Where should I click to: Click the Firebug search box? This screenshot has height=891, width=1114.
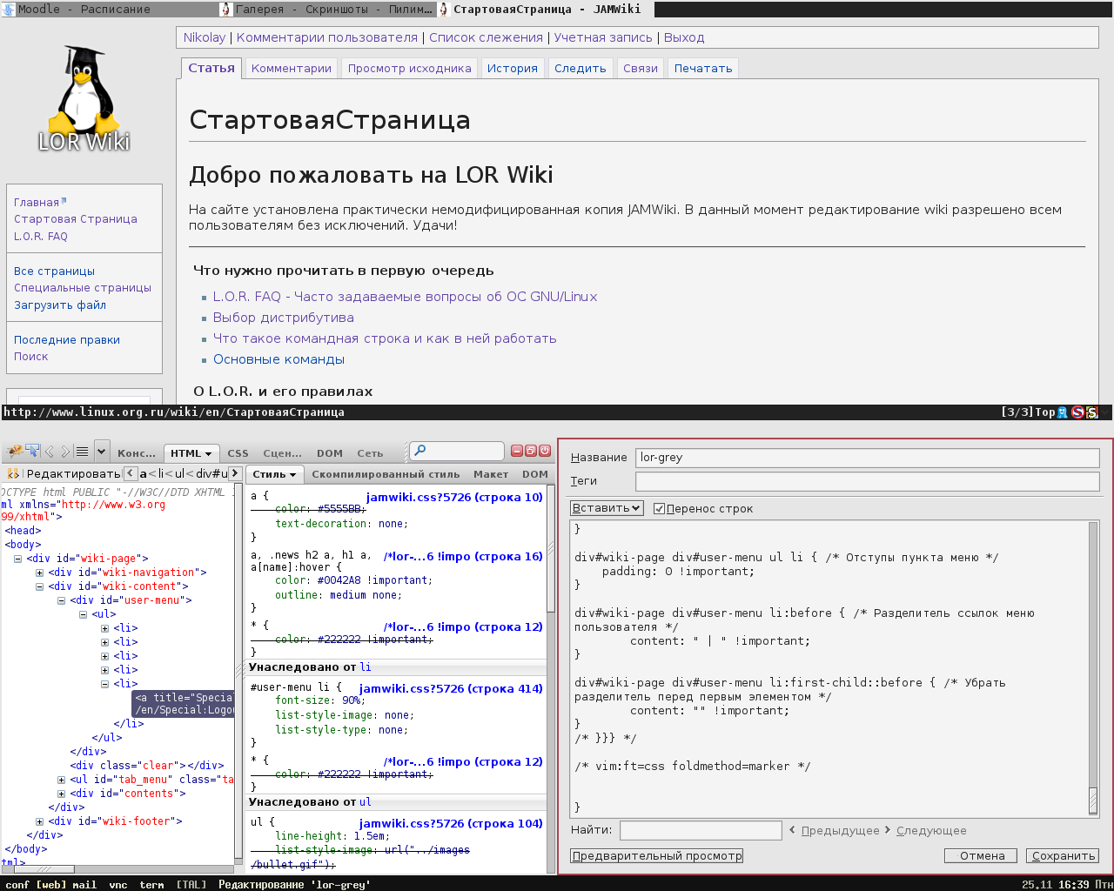pyautogui.click(x=457, y=451)
